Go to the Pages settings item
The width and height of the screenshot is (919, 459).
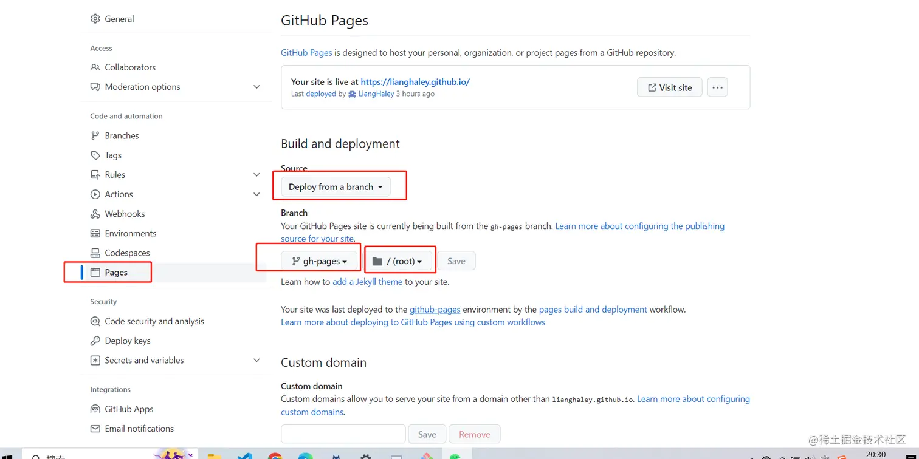coord(173,273)
